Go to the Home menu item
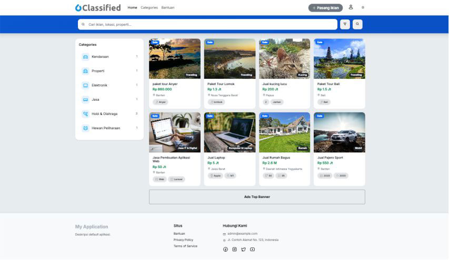Image resolution: width=449 pixels, height=261 pixels. pos(132,8)
